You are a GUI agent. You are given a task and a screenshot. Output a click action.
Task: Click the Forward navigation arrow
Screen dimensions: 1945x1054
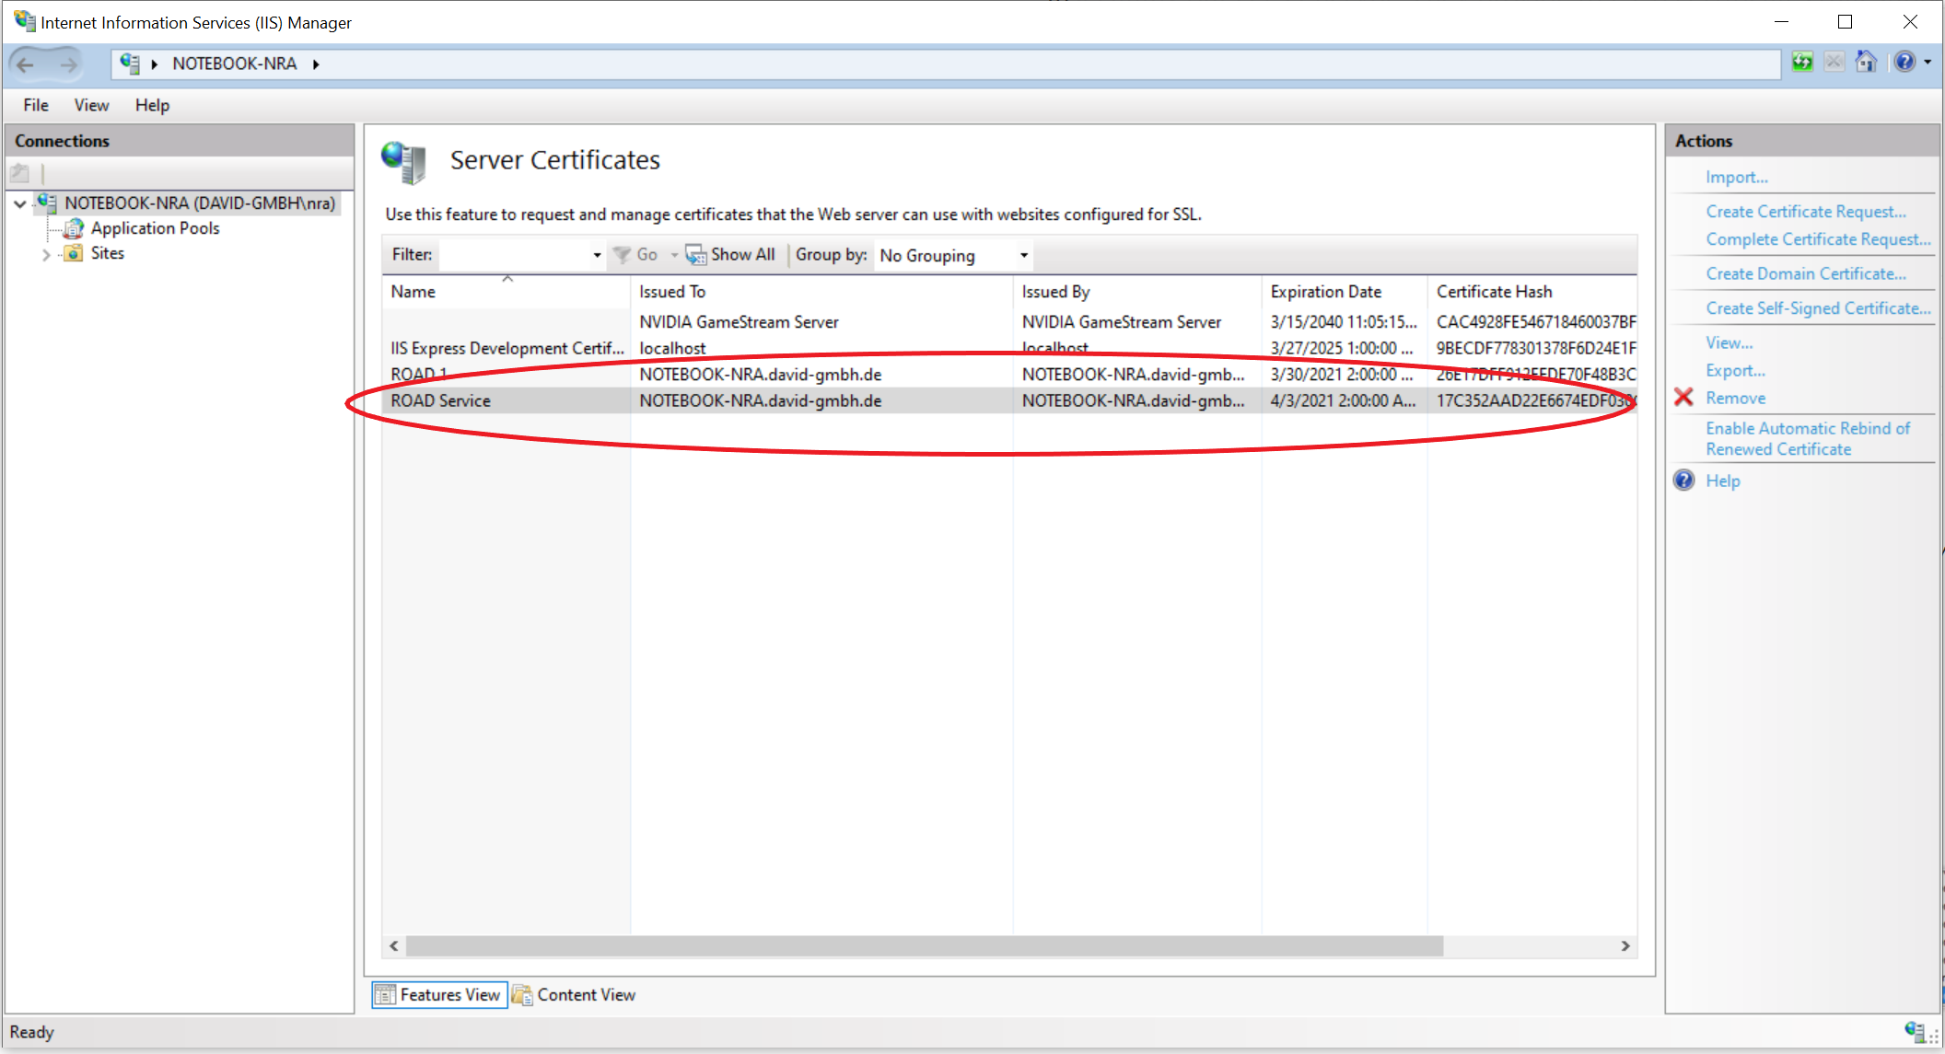click(68, 64)
